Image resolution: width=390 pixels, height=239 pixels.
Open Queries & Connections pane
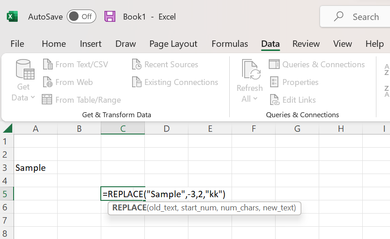point(317,65)
